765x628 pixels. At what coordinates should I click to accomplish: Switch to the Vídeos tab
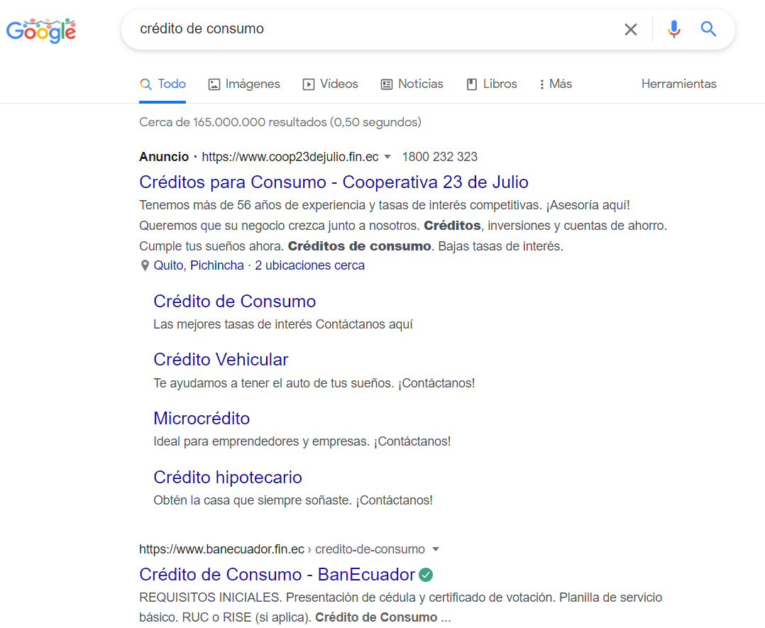pos(330,84)
